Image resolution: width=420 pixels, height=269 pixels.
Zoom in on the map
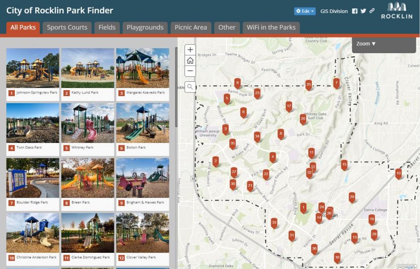[190, 50]
